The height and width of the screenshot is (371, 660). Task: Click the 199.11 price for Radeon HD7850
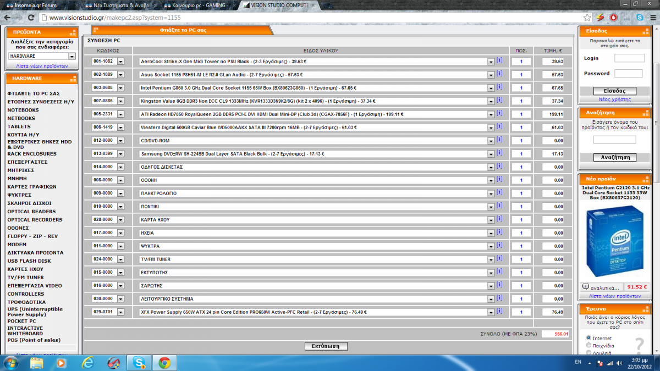click(x=553, y=114)
